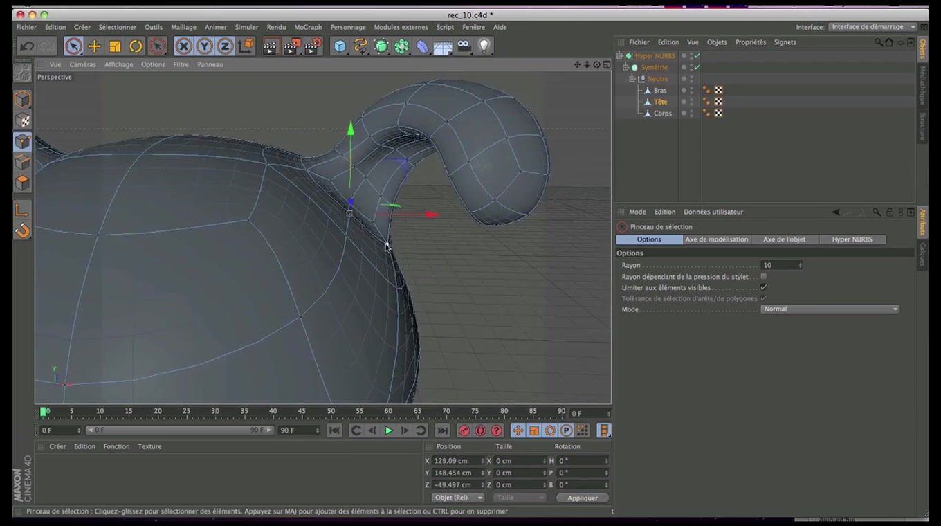941x526 pixels.
Task: Open the Maillage menu
Action: (183, 27)
